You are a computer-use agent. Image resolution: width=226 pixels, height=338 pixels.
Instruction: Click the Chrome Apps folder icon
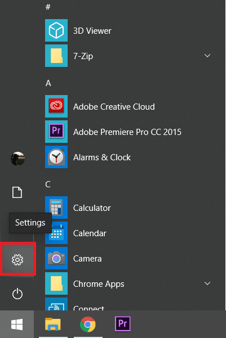tap(56, 283)
